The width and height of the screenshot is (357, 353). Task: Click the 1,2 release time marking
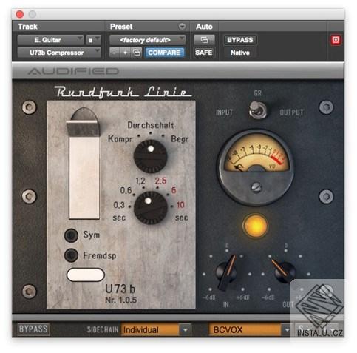point(140,181)
